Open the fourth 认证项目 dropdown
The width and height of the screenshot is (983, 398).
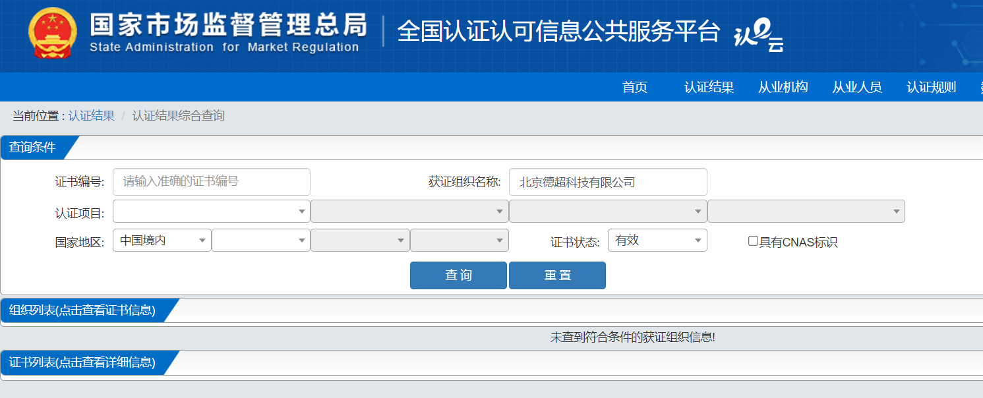click(806, 212)
